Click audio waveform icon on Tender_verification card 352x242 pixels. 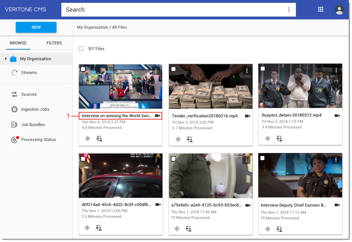coord(178,139)
